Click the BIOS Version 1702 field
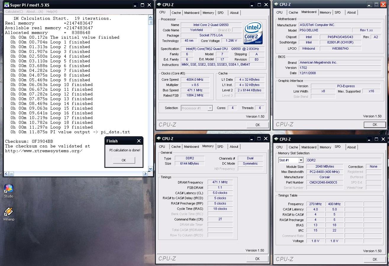The width and height of the screenshot is (389, 266). click(x=340, y=68)
